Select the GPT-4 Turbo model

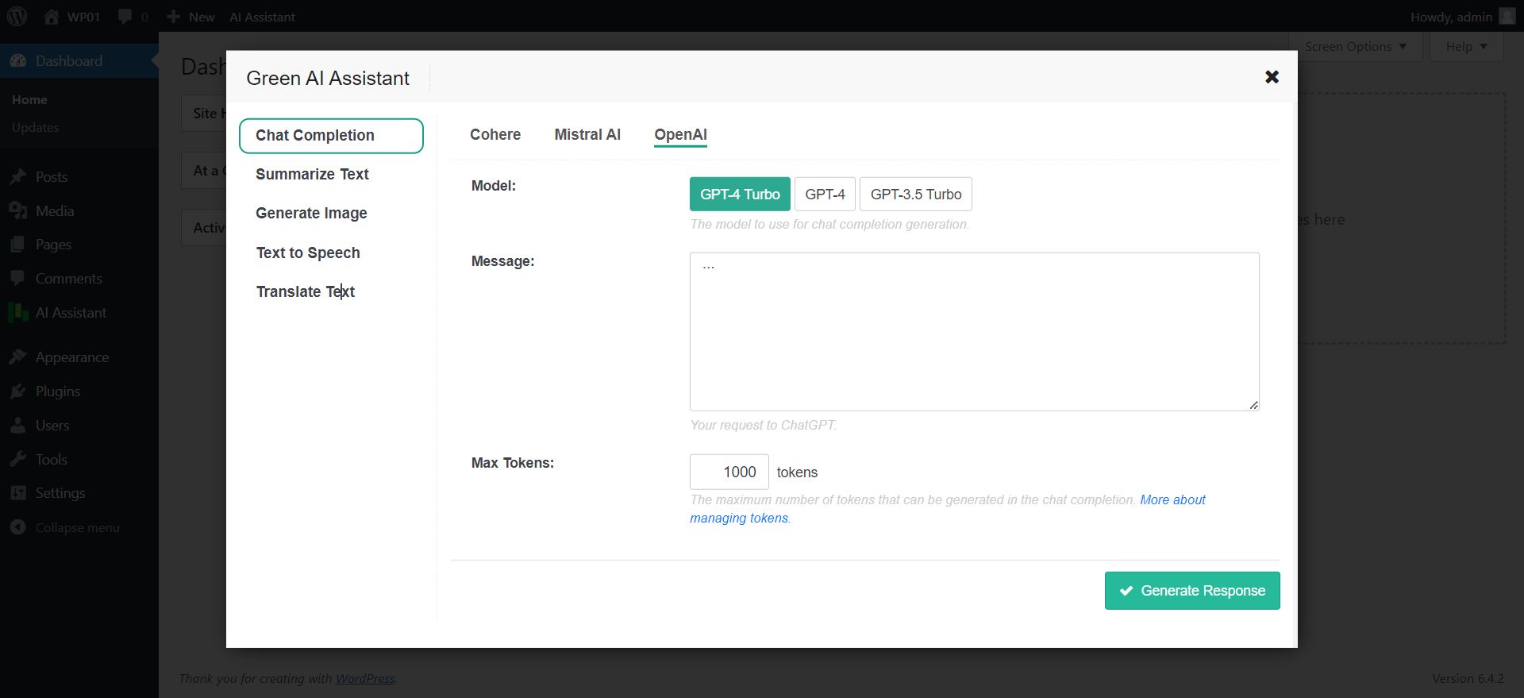click(740, 195)
